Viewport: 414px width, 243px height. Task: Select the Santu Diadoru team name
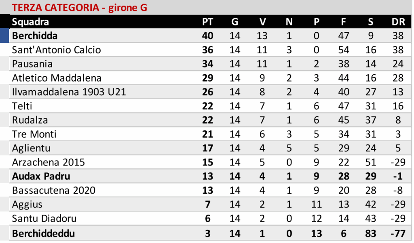click(44, 218)
